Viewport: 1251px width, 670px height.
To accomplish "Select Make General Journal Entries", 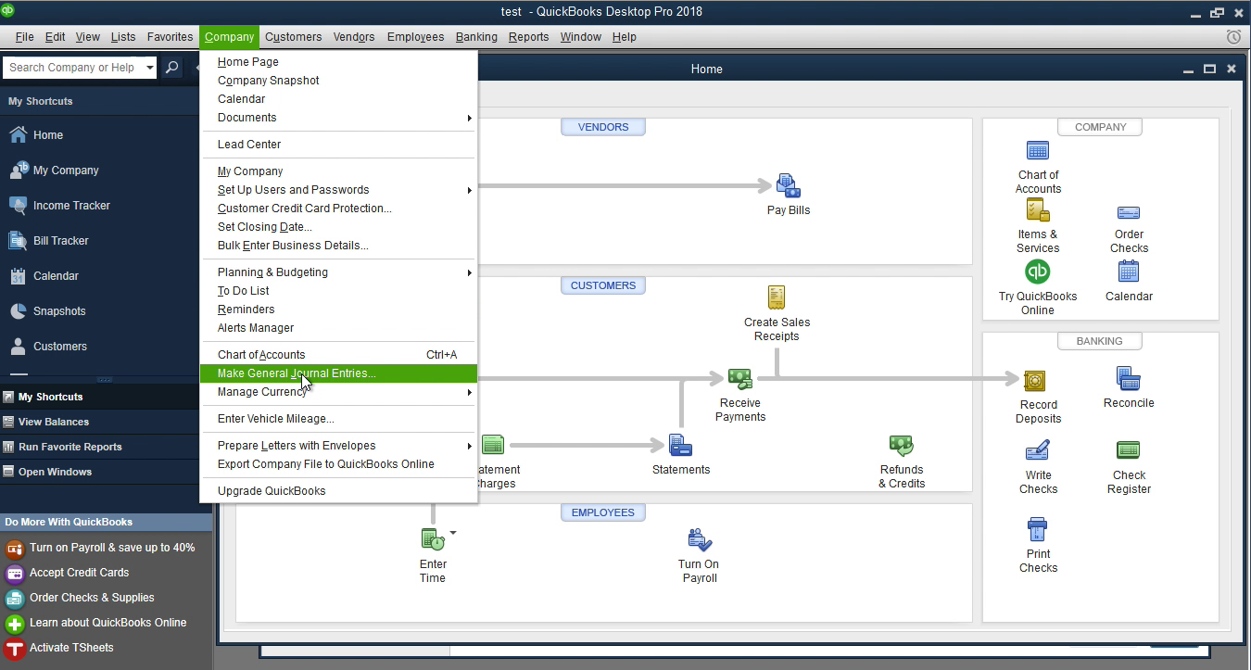I will point(338,373).
